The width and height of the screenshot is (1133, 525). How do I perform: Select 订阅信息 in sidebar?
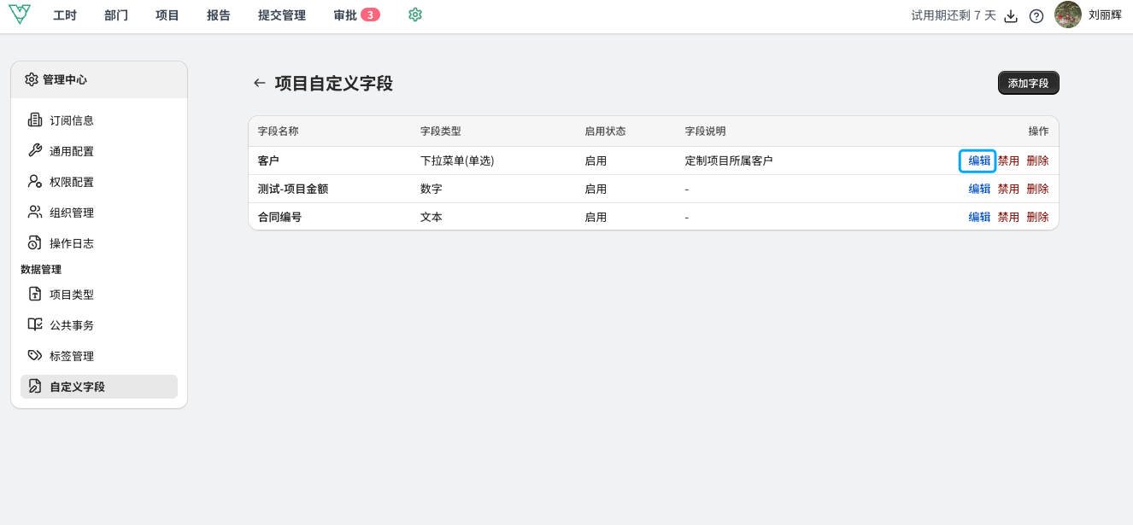99,120
